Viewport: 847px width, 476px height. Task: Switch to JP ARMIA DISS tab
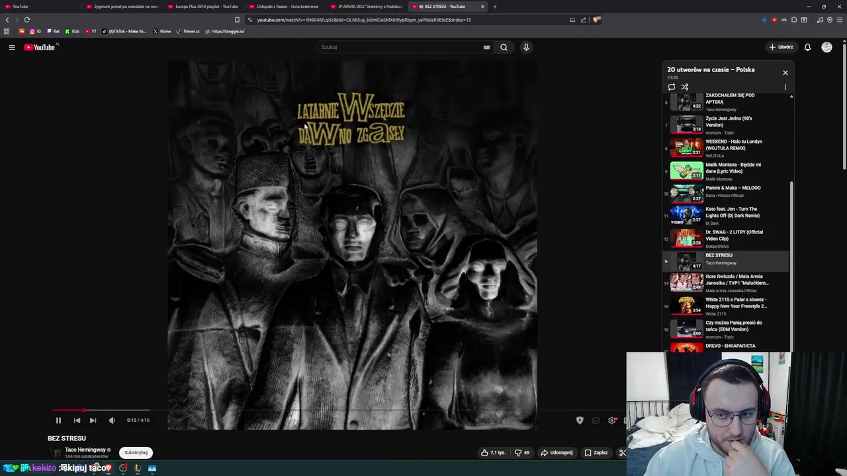(366, 7)
